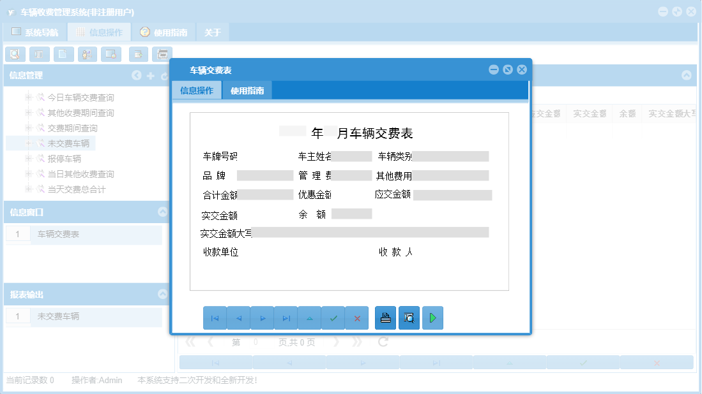
Task: Confirm record with the green checkmark button
Action: [x=333, y=317]
